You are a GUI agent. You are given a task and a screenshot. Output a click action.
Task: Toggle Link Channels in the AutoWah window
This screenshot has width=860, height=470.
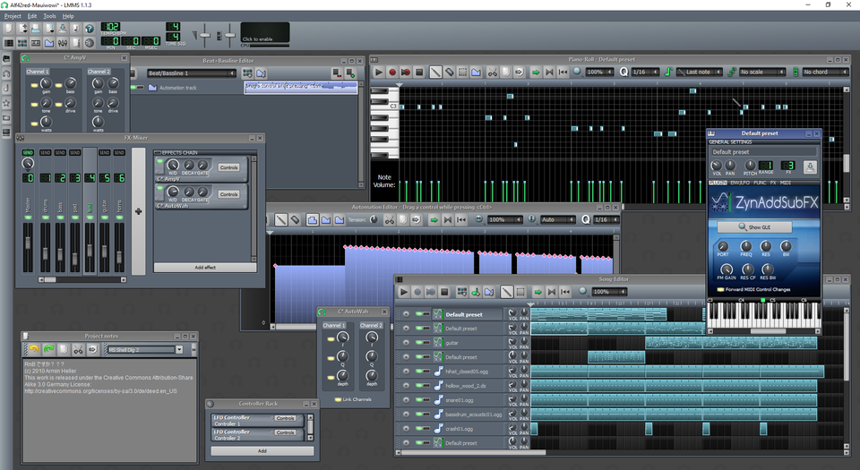coord(337,398)
